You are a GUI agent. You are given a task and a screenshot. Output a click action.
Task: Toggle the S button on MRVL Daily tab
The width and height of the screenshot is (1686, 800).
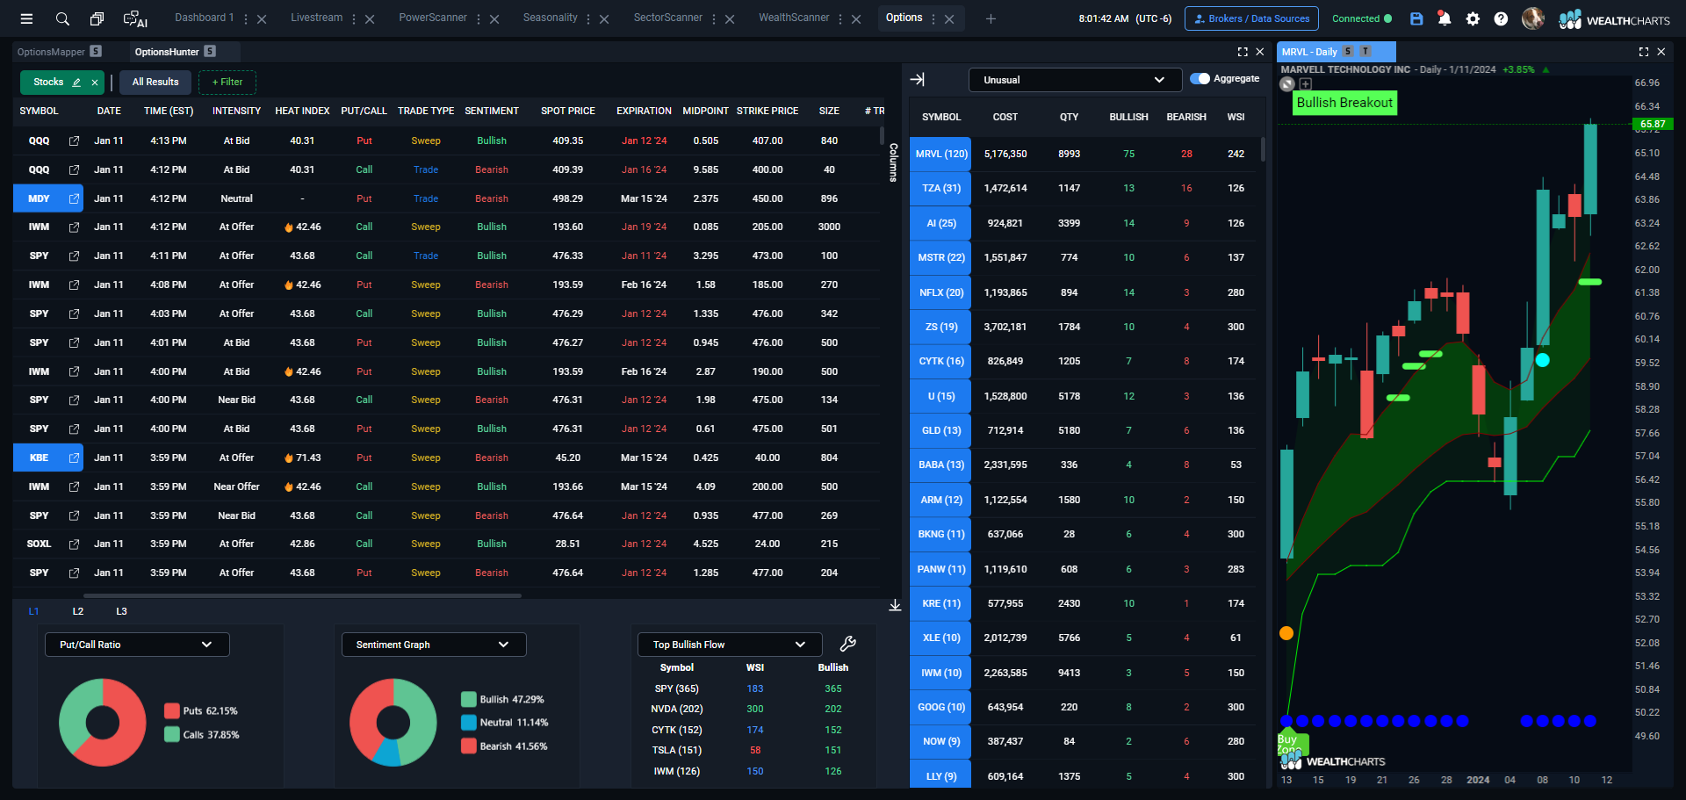click(x=1348, y=52)
